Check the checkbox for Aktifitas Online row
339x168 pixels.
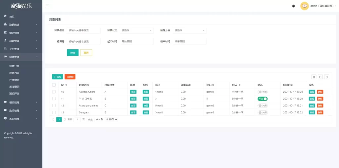pos(54,92)
